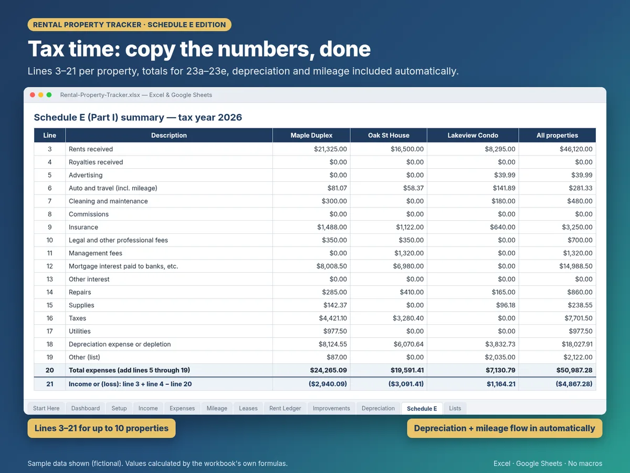The image size is (630, 473).
Task: Switch to the Leases sheet tab
Action: [x=248, y=408]
